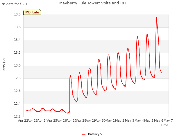Click the Time axis label
Viewport: 186px width, 140px height.
164,125
